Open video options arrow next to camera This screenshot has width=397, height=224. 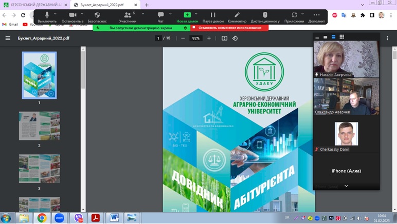click(82, 14)
